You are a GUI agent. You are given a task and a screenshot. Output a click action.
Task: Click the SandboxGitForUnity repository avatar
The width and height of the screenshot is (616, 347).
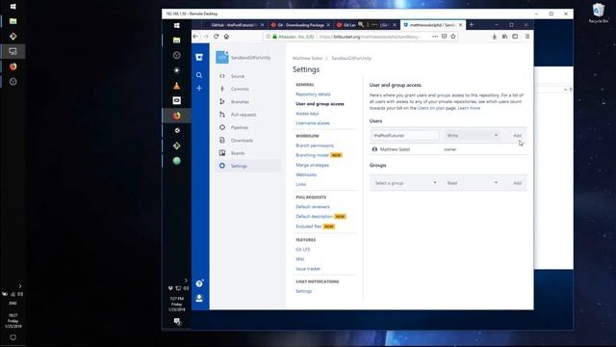(x=222, y=58)
